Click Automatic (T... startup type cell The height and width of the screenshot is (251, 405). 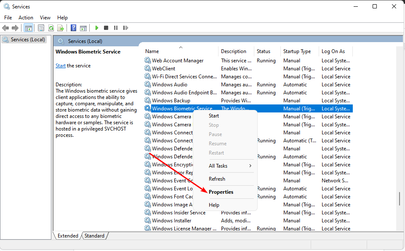[x=300, y=141]
